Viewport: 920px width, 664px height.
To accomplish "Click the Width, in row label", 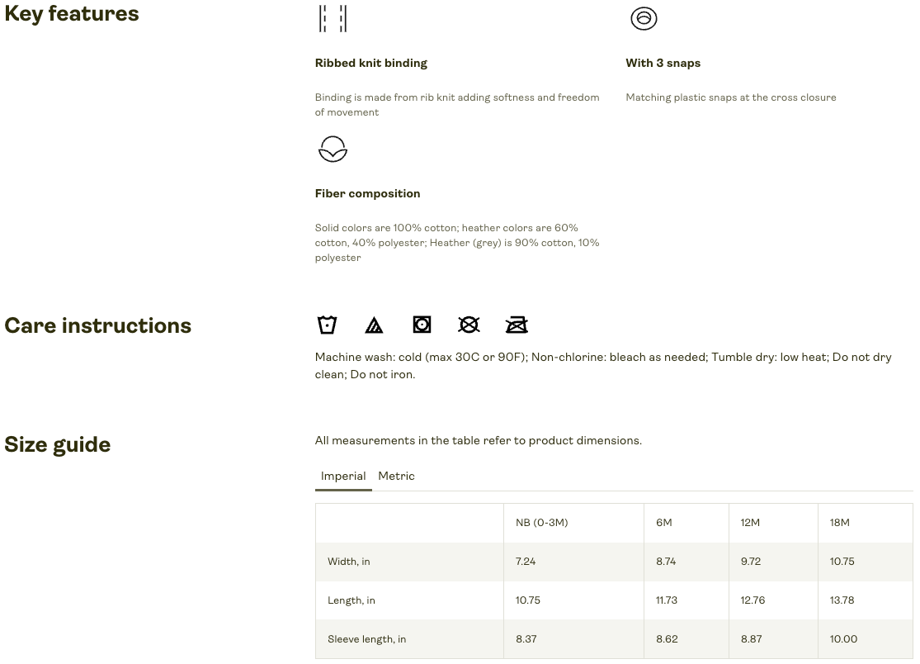I will (x=348, y=562).
